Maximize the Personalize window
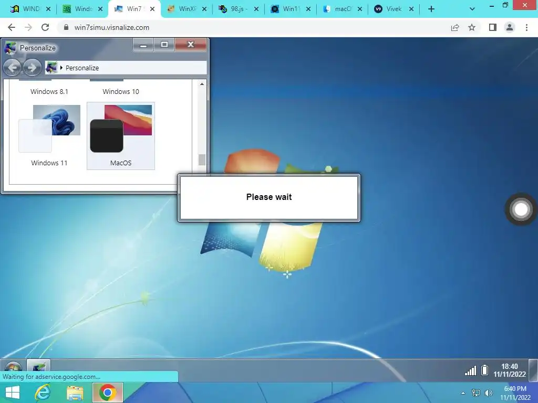 pyautogui.click(x=164, y=45)
